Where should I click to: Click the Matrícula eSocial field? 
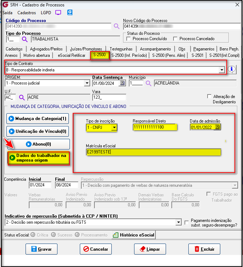pyautogui.click(x=154, y=152)
